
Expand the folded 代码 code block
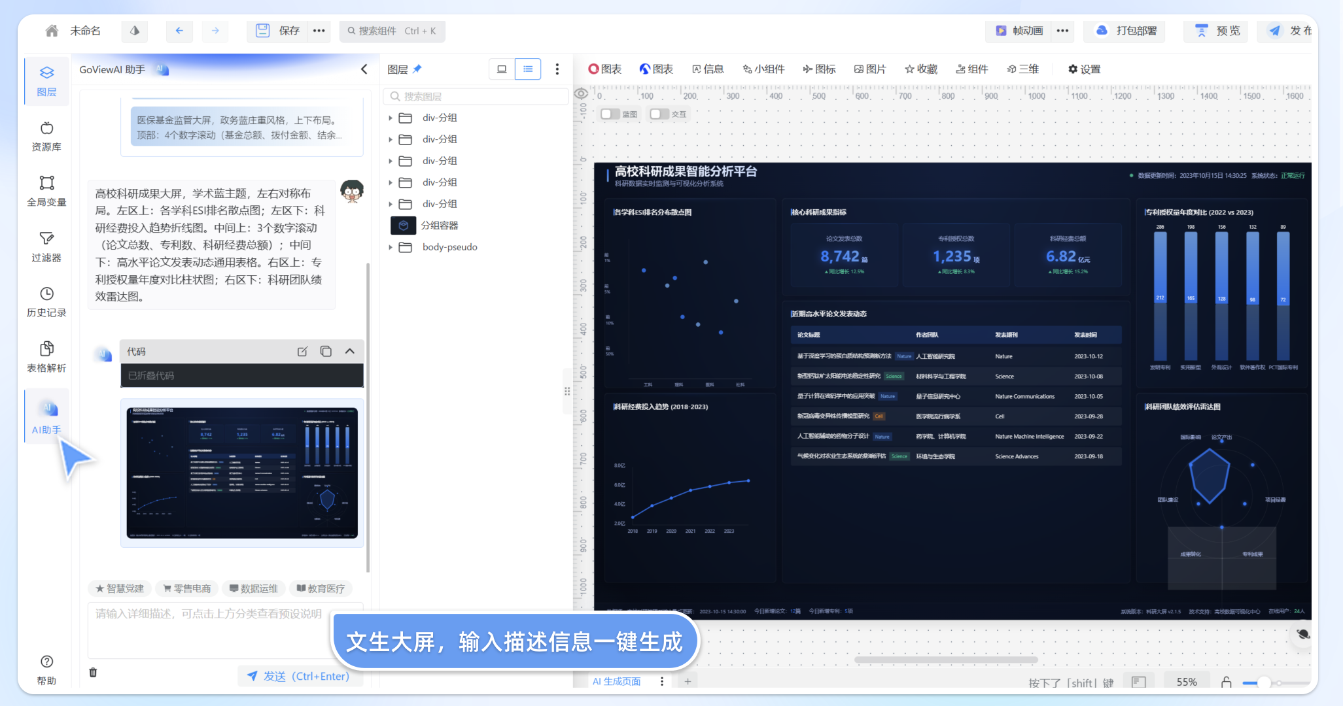349,351
